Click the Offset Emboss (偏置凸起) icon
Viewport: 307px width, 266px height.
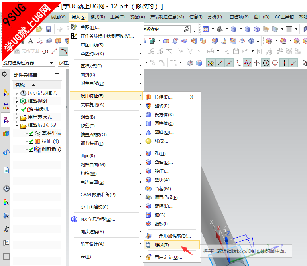pos(148,197)
